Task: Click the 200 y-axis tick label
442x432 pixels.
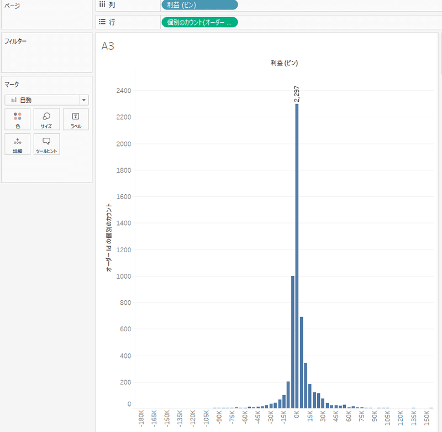Action: tap(125, 382)
